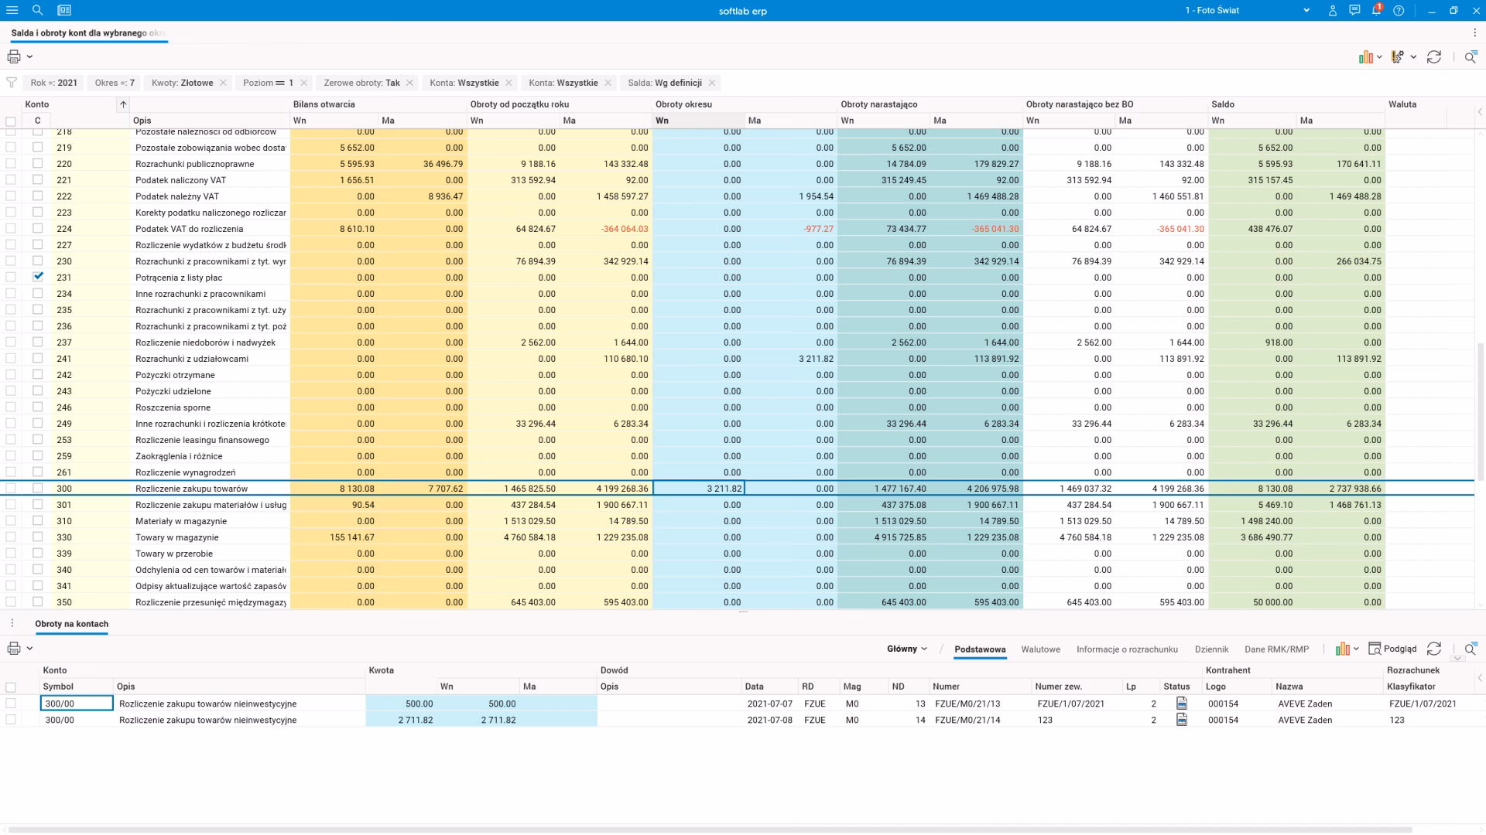Open the Główny dropdown in lower panel
The width and height of the screenshot is (1486, 835).
[907, 649]
